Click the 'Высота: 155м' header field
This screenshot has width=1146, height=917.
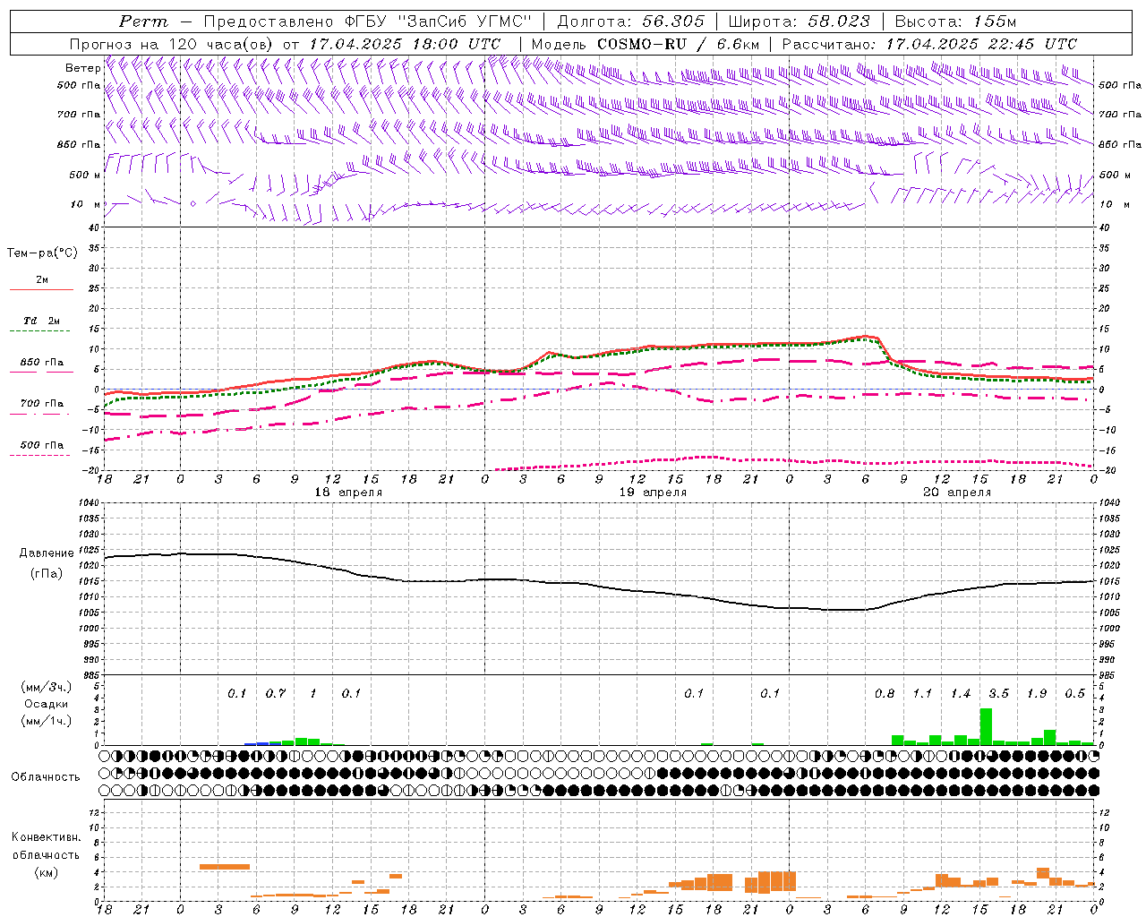point(955,21)
